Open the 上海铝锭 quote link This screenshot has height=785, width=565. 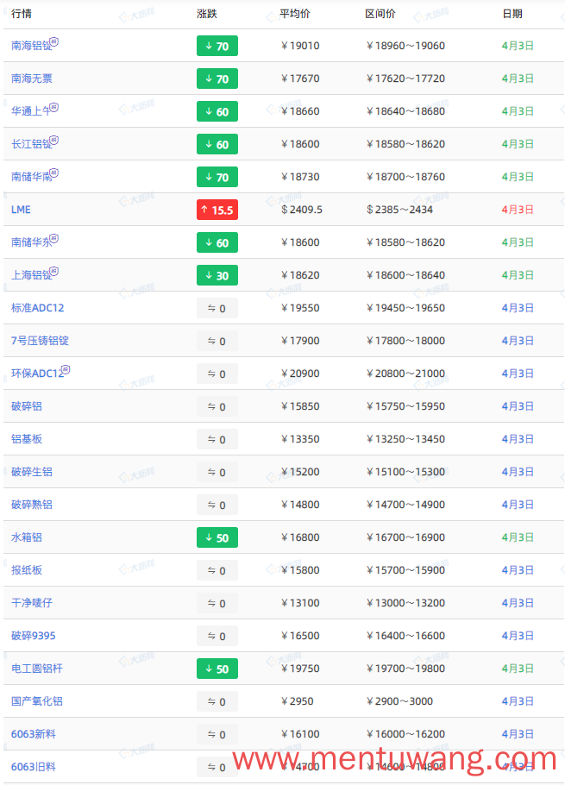point(31,275)
